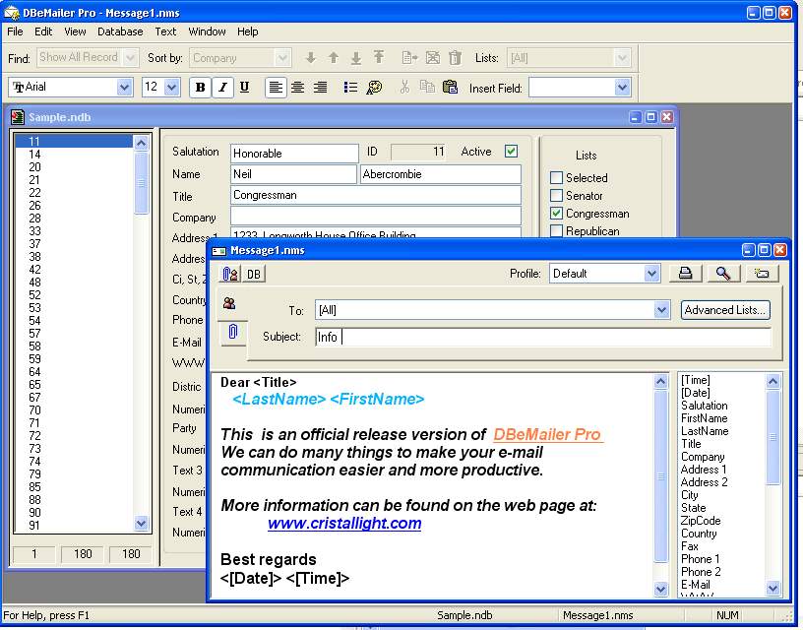This screenshot has width=803, height=630.
Task: Click the Copy icon in toolbar
Action: pos(427,87)
